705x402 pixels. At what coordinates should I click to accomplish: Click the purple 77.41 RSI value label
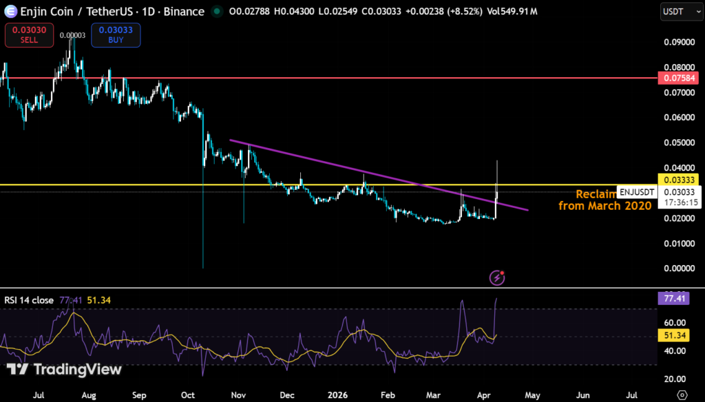(673, 298)
